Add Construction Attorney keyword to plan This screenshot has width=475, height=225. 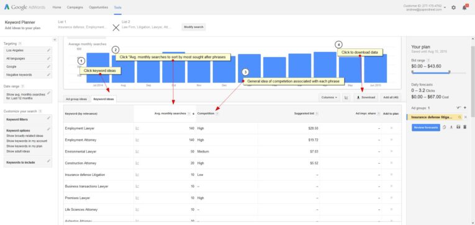[x=391, y=162]
